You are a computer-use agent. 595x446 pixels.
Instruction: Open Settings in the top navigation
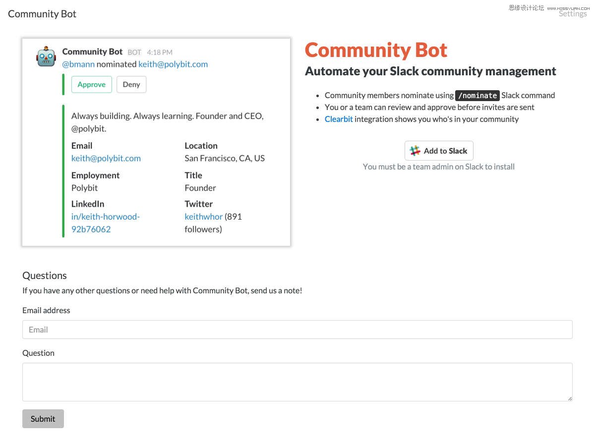[x=572, y=14]
